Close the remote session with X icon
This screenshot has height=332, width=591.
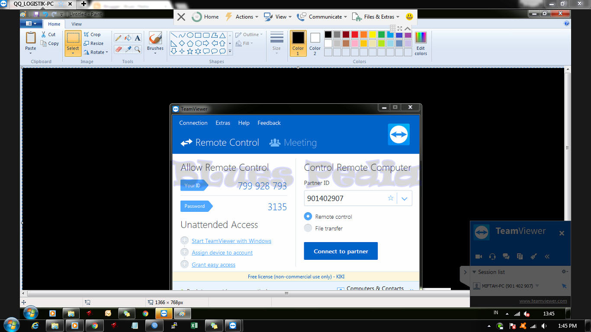tap(181, 17)
